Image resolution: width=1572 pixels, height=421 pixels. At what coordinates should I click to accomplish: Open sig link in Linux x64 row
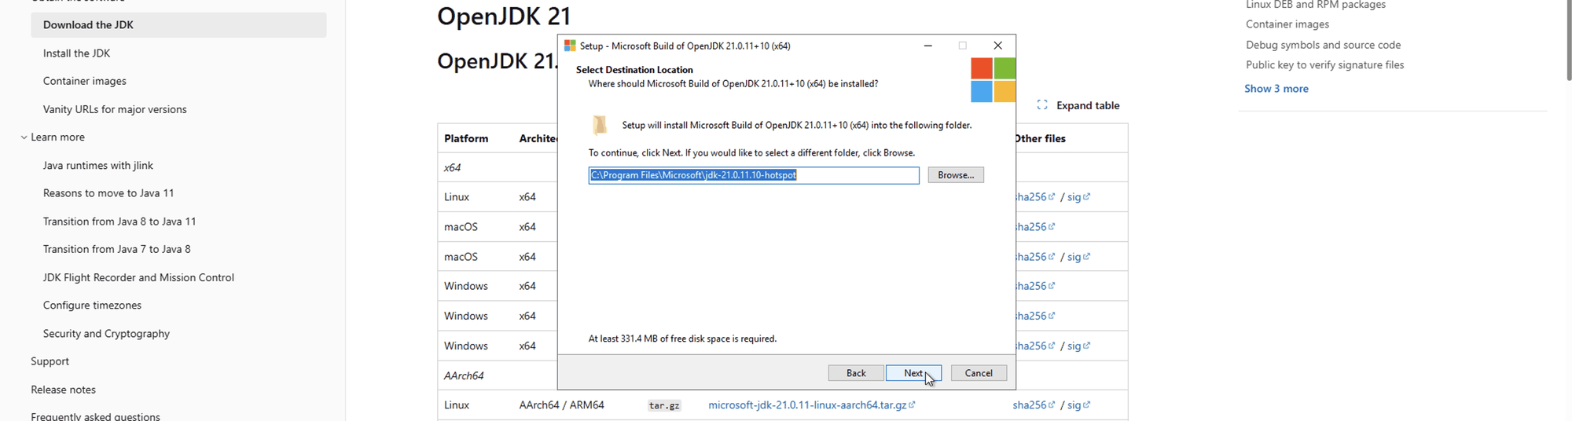[1078, 197]
